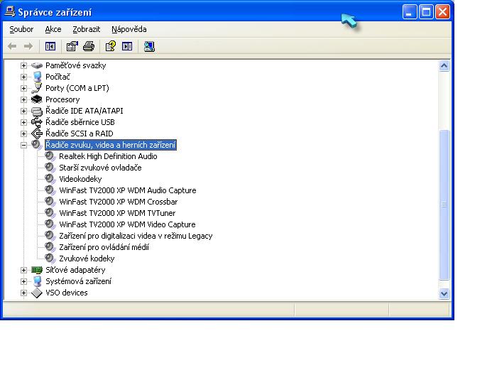This screenshot has height=370, width=497.
Task: Open the Properties toolbar icon
Action: coord(72,47)
